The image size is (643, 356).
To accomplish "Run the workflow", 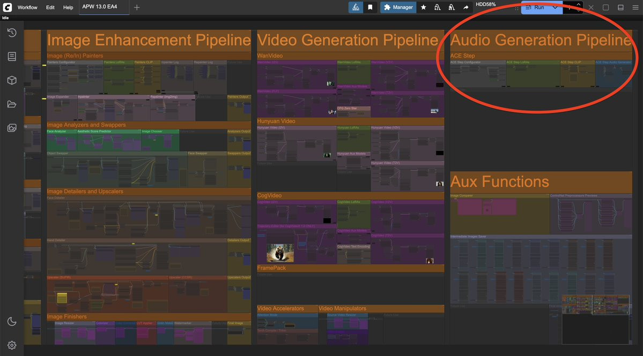I will pos(536,7).
